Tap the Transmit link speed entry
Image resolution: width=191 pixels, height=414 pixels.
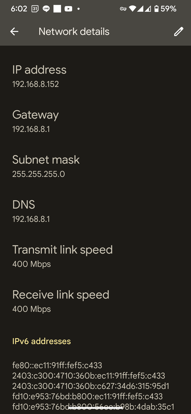pyautogui.click(x=95, y=256)
